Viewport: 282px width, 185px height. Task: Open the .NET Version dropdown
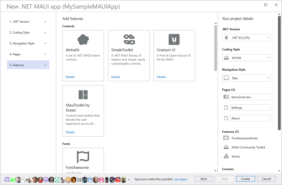(246, 38)
